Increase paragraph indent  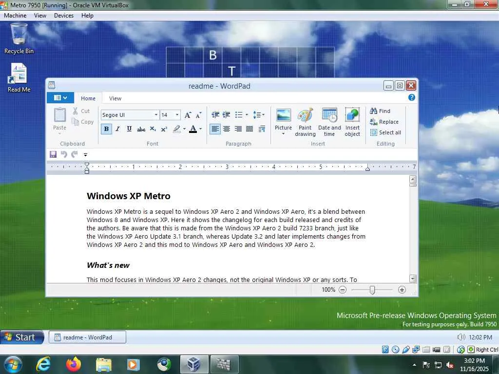(226, 114)
